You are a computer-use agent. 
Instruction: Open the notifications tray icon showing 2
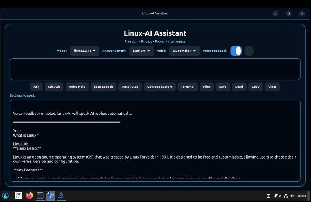[277, 196]
